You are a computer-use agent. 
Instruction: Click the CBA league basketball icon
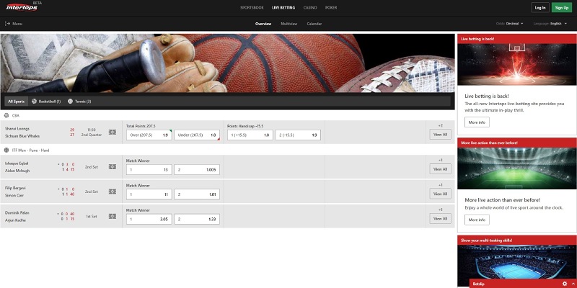(x=6, y=115)
